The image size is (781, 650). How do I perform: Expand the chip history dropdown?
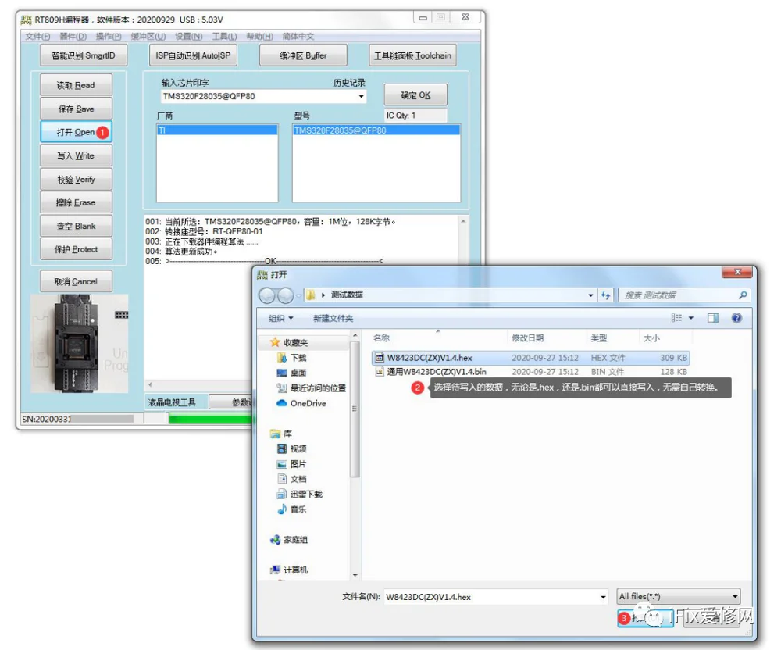click(x=361, y=96)
